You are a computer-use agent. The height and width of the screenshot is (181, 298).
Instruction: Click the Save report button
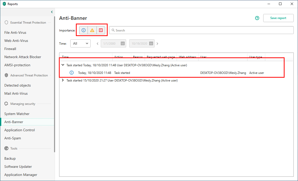pos(278,18)
